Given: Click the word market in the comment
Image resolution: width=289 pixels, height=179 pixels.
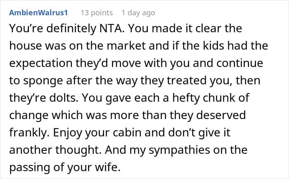Looking at the screenshot, I should [x=126, y=45].
